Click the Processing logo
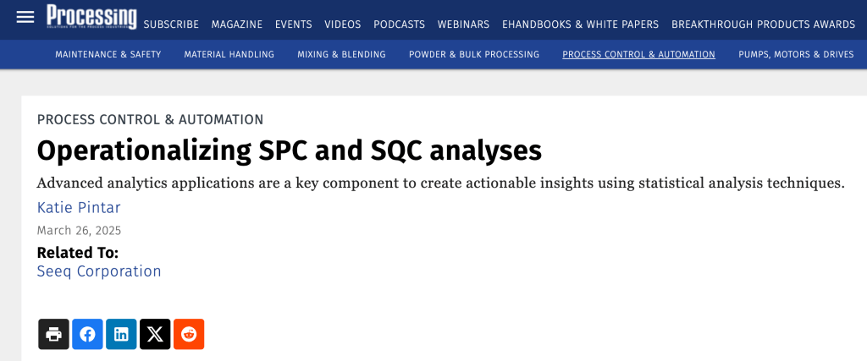The height and width of the screenshot is (361, 867). coord(91,17)
